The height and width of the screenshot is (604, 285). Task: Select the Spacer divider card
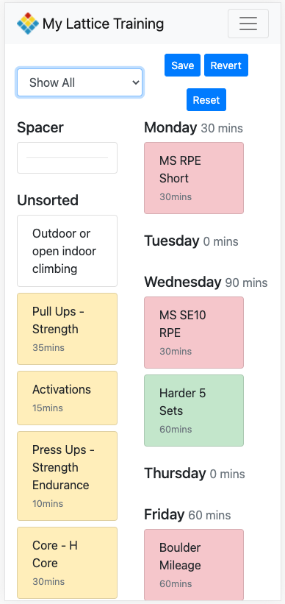click(67, 158)
